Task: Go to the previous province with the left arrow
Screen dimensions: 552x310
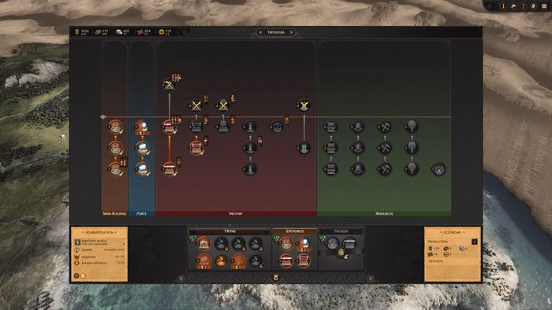Action: [x=260, y=32]
